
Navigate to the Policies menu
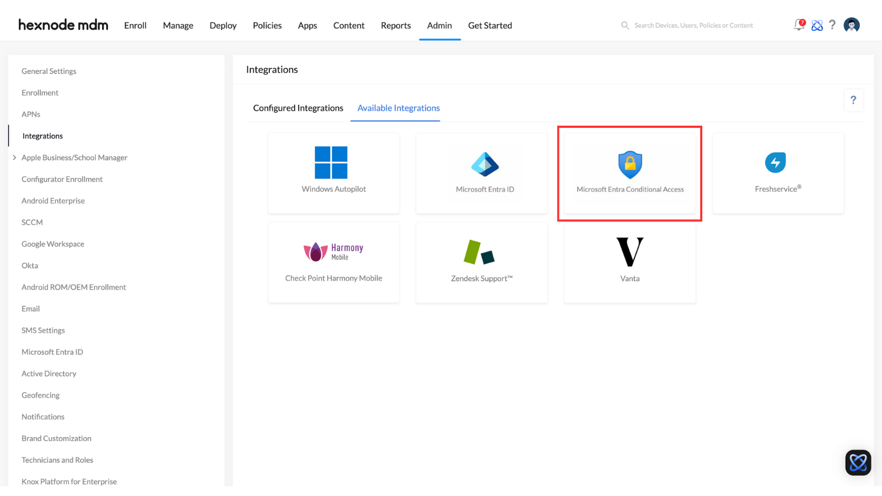coord(267,25)
